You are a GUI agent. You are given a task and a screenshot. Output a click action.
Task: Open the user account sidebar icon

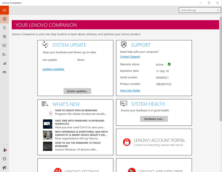[4, 150]
